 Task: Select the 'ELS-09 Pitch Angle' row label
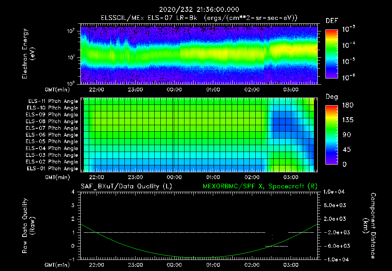(52, 115)
